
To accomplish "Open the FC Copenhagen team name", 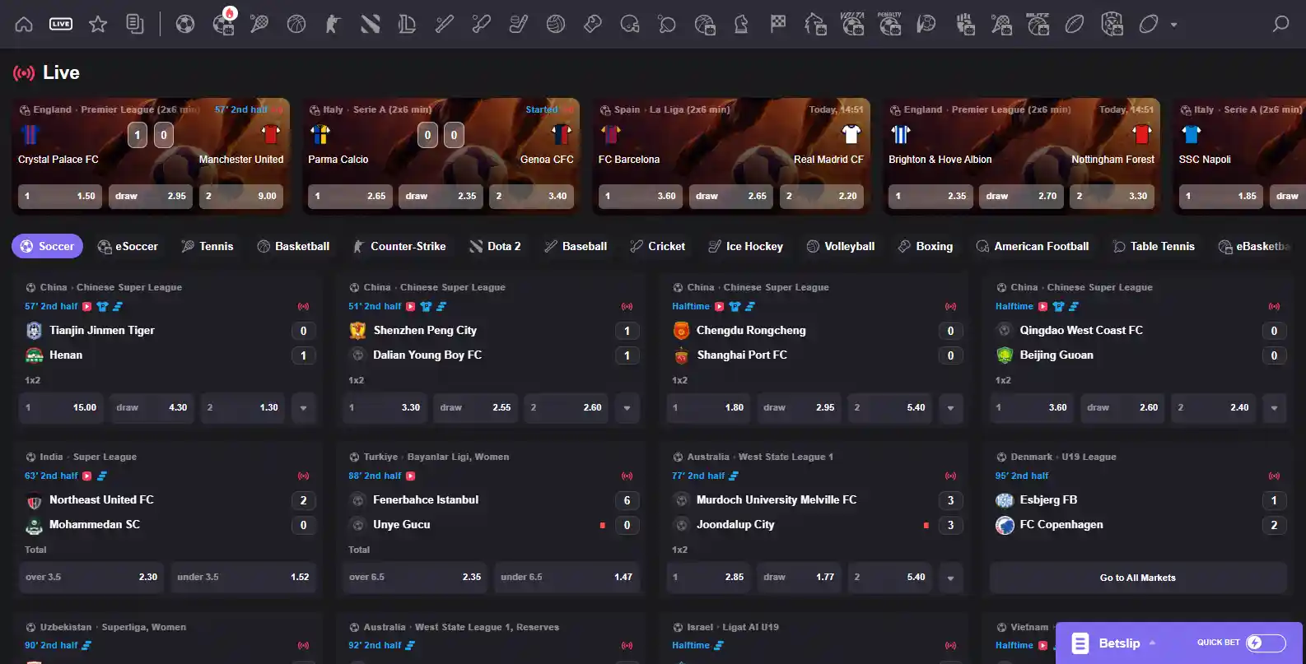I will coord(1061,524).
